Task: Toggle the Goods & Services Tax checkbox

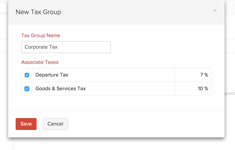Action: coord(27,89)
